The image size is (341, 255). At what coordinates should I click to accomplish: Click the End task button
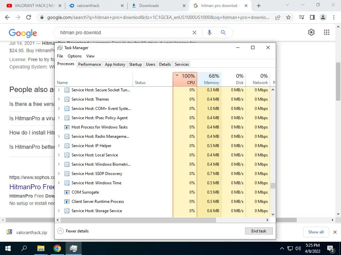(x=259, y=231)
